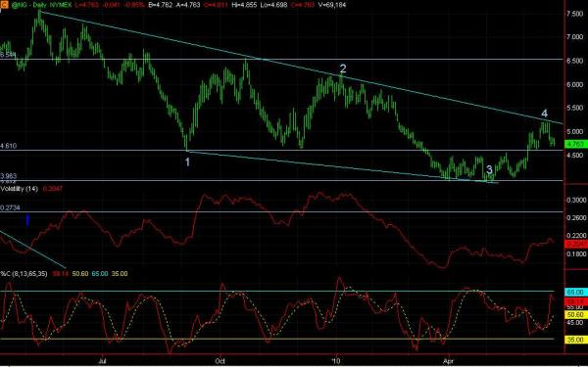Click the 0.2734 volatility level label
The width and height of the screenshot is (588, 367).
click(x=10, y=207)
